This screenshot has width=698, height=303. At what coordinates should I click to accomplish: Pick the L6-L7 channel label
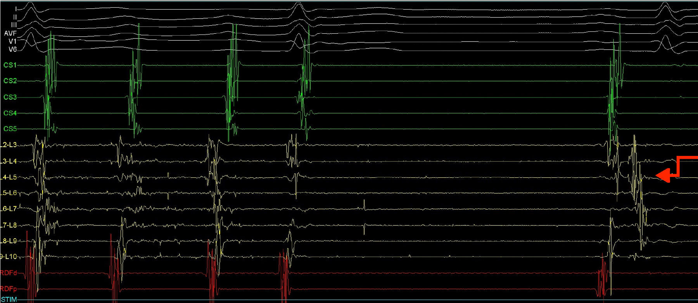click(x=9, y=209)
